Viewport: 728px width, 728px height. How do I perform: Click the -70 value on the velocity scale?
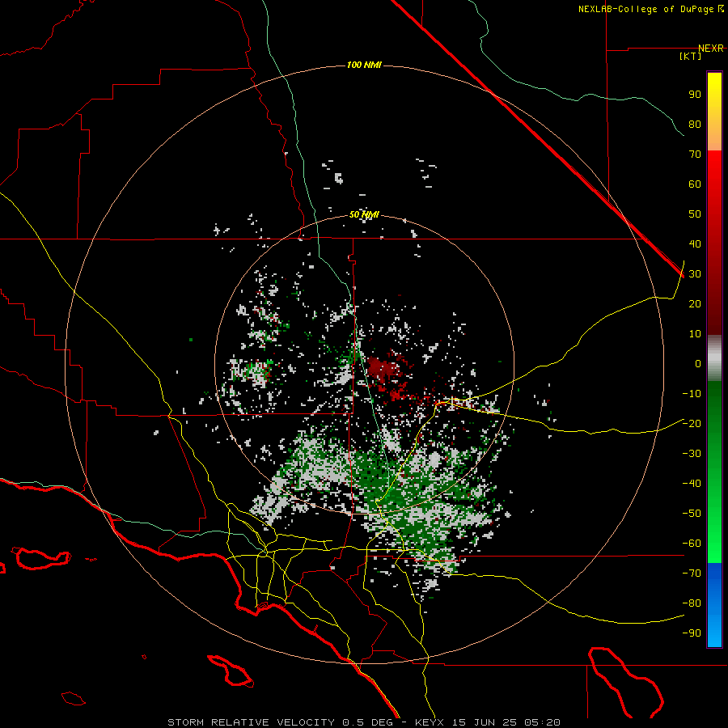click(x=692, y=574)
